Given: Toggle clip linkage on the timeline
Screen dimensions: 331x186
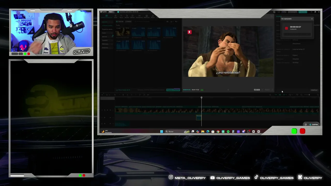Looking at the screenshot, I should pyautogui.click(x=284, y=95).
